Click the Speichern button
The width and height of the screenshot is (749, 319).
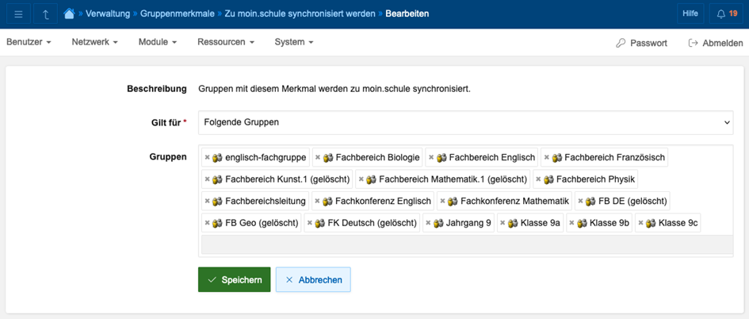(x=234, y=280)
